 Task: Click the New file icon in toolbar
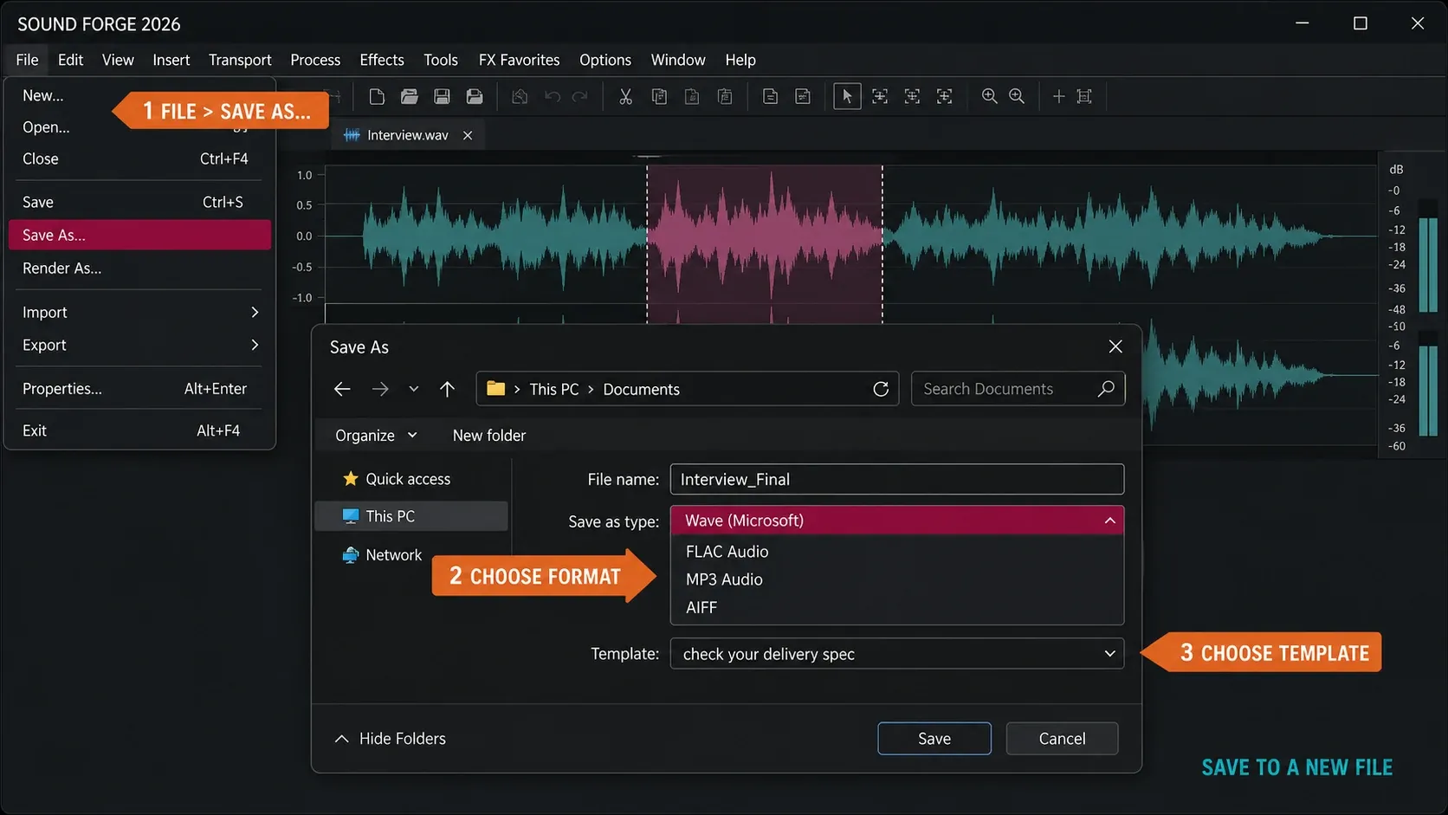pyautogui.click(x=377, y=96)
